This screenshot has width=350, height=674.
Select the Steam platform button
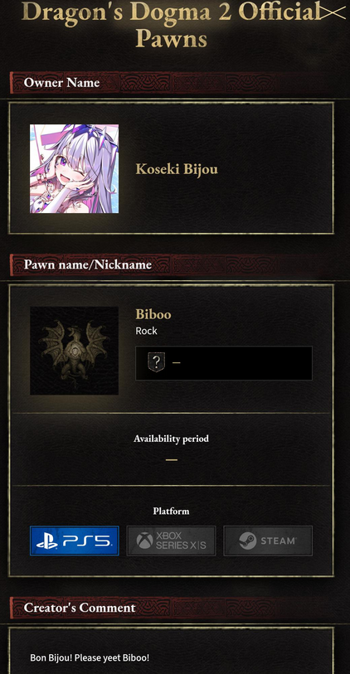[268, 541]
